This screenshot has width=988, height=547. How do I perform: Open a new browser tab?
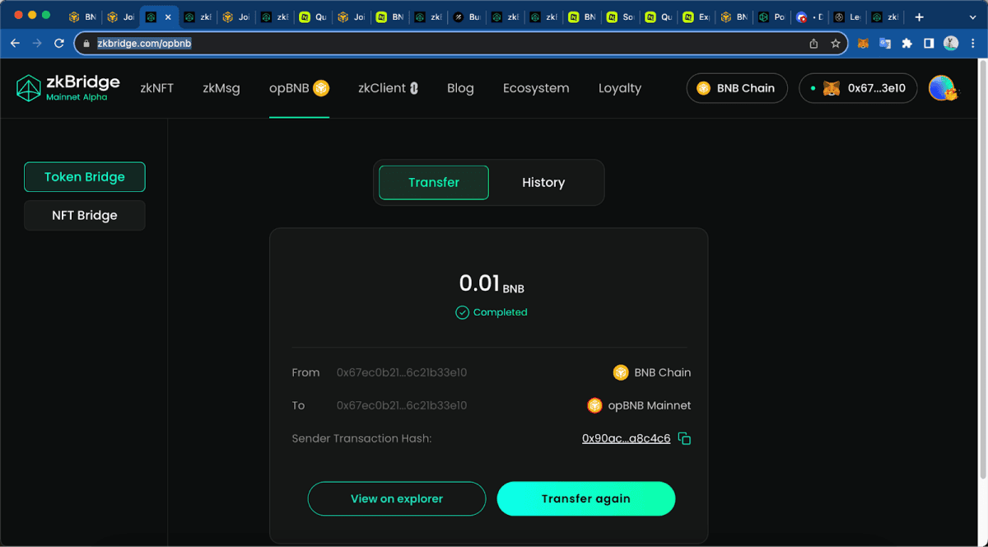[918, 16]
